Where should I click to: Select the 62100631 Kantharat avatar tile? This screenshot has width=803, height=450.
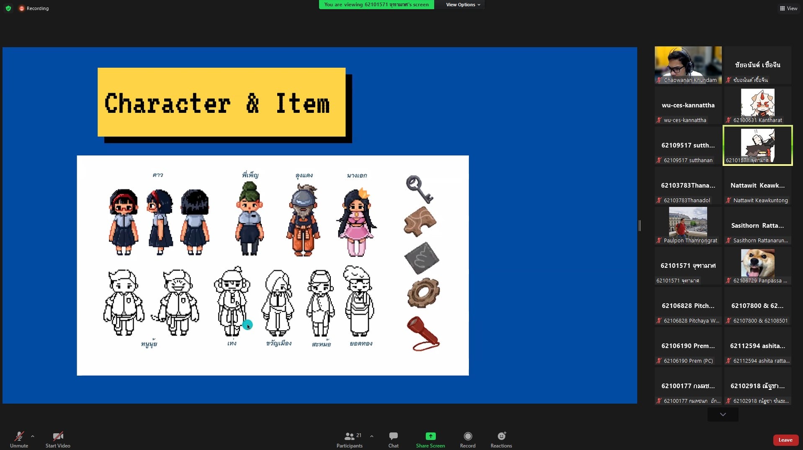coord(757,105)
